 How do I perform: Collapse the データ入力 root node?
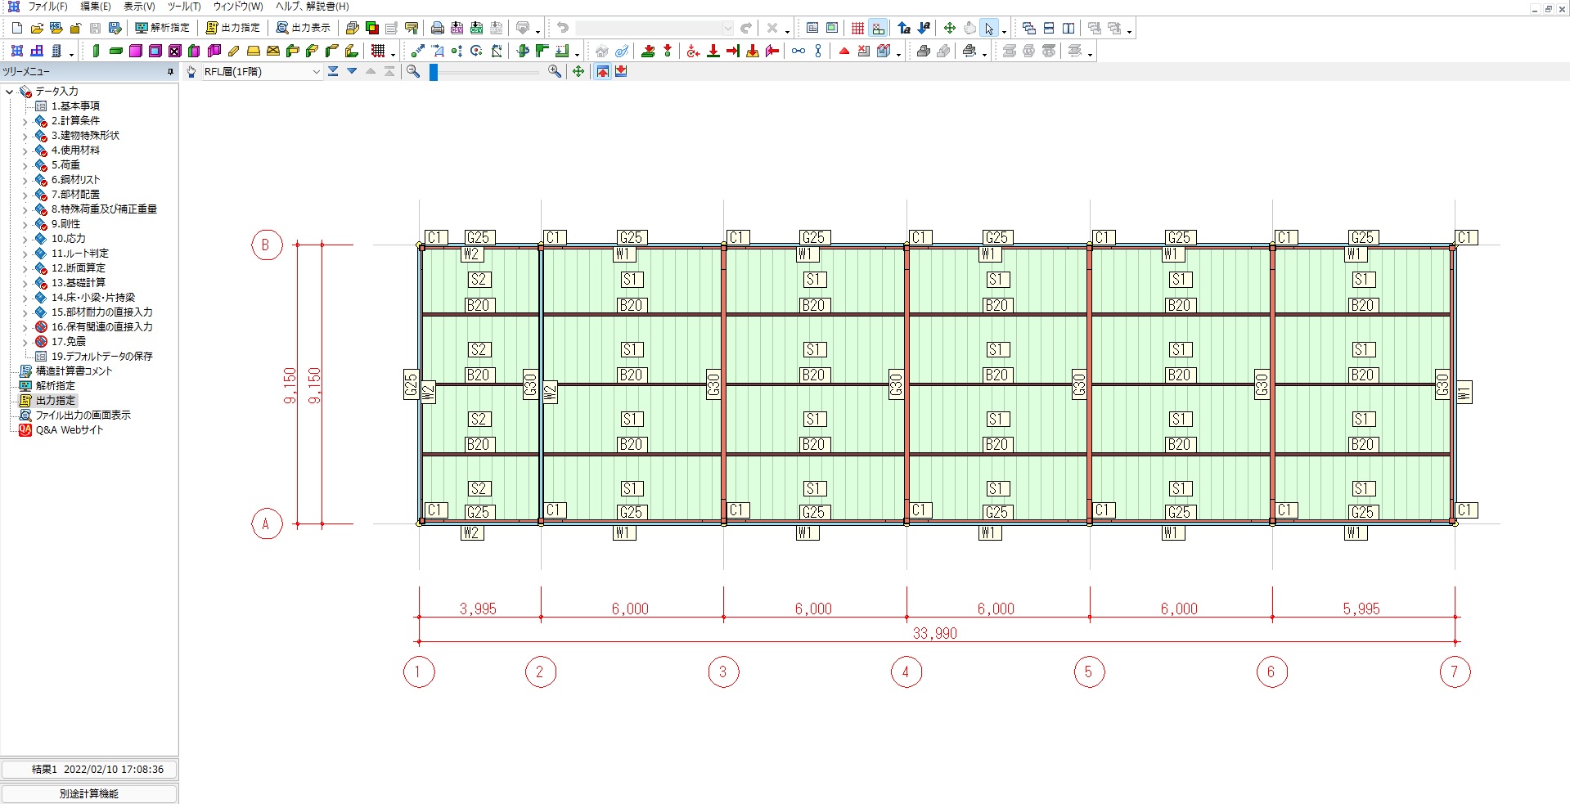[x=10, y=92]
